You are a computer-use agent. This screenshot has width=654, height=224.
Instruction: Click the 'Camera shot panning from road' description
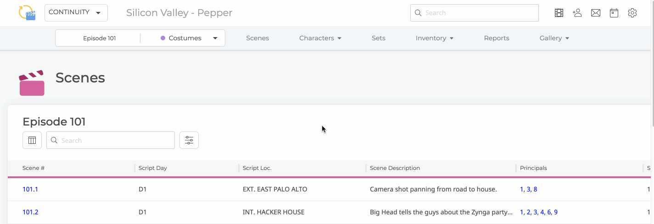433,189
